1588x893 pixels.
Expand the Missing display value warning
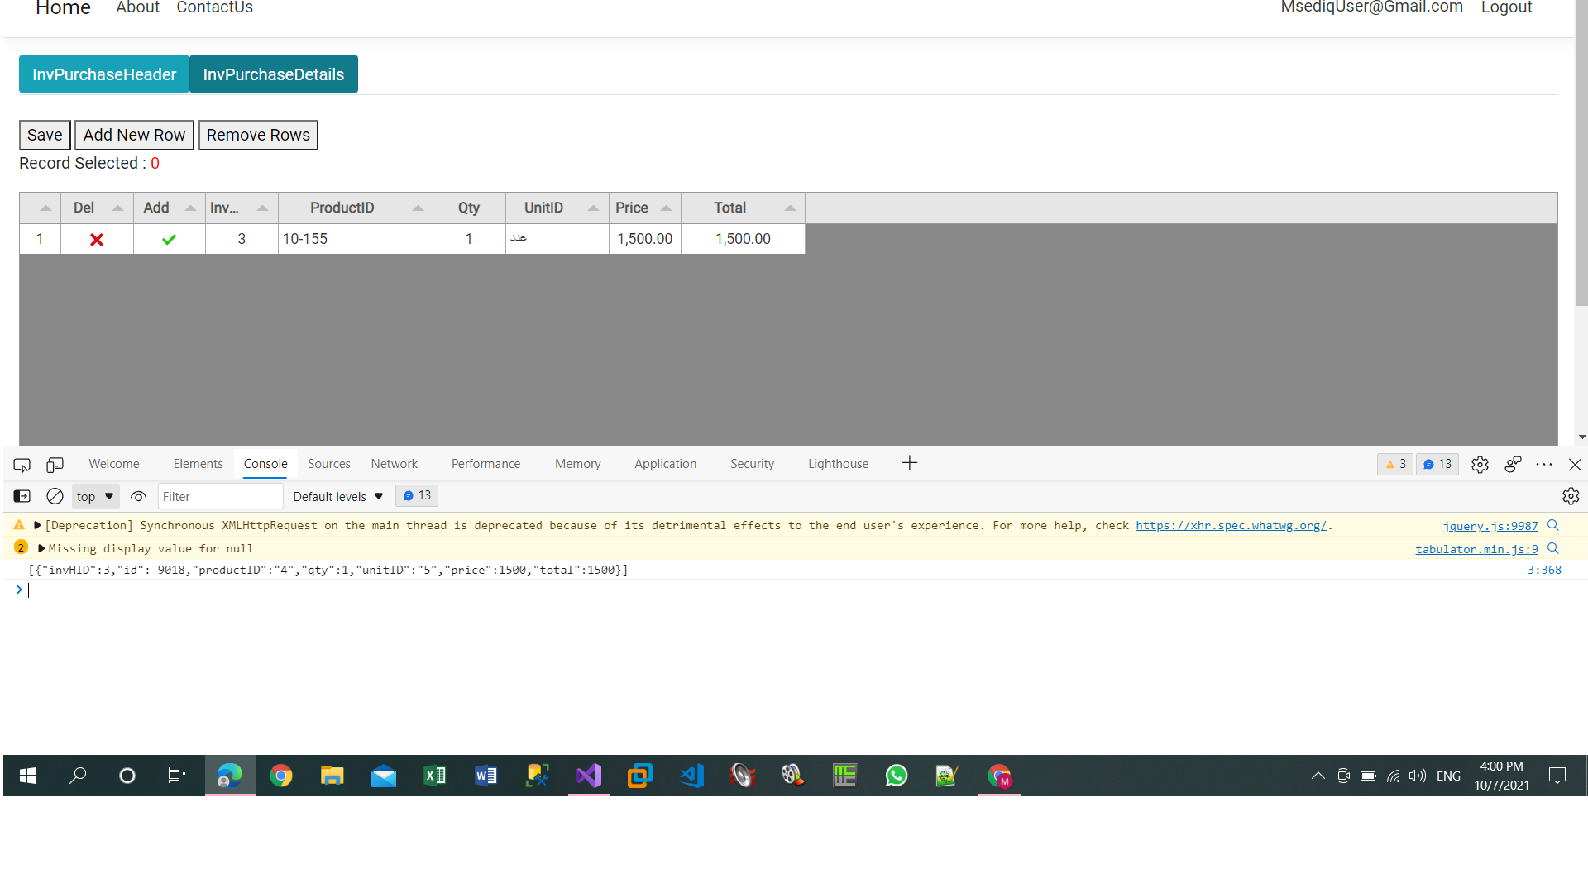pos(41,547)
